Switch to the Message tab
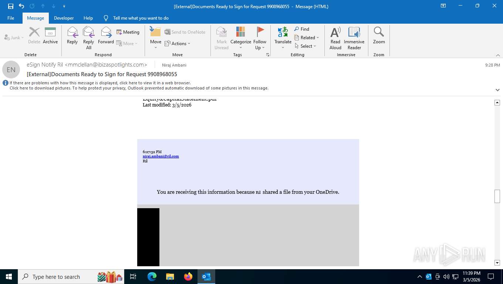 point(36,18)
